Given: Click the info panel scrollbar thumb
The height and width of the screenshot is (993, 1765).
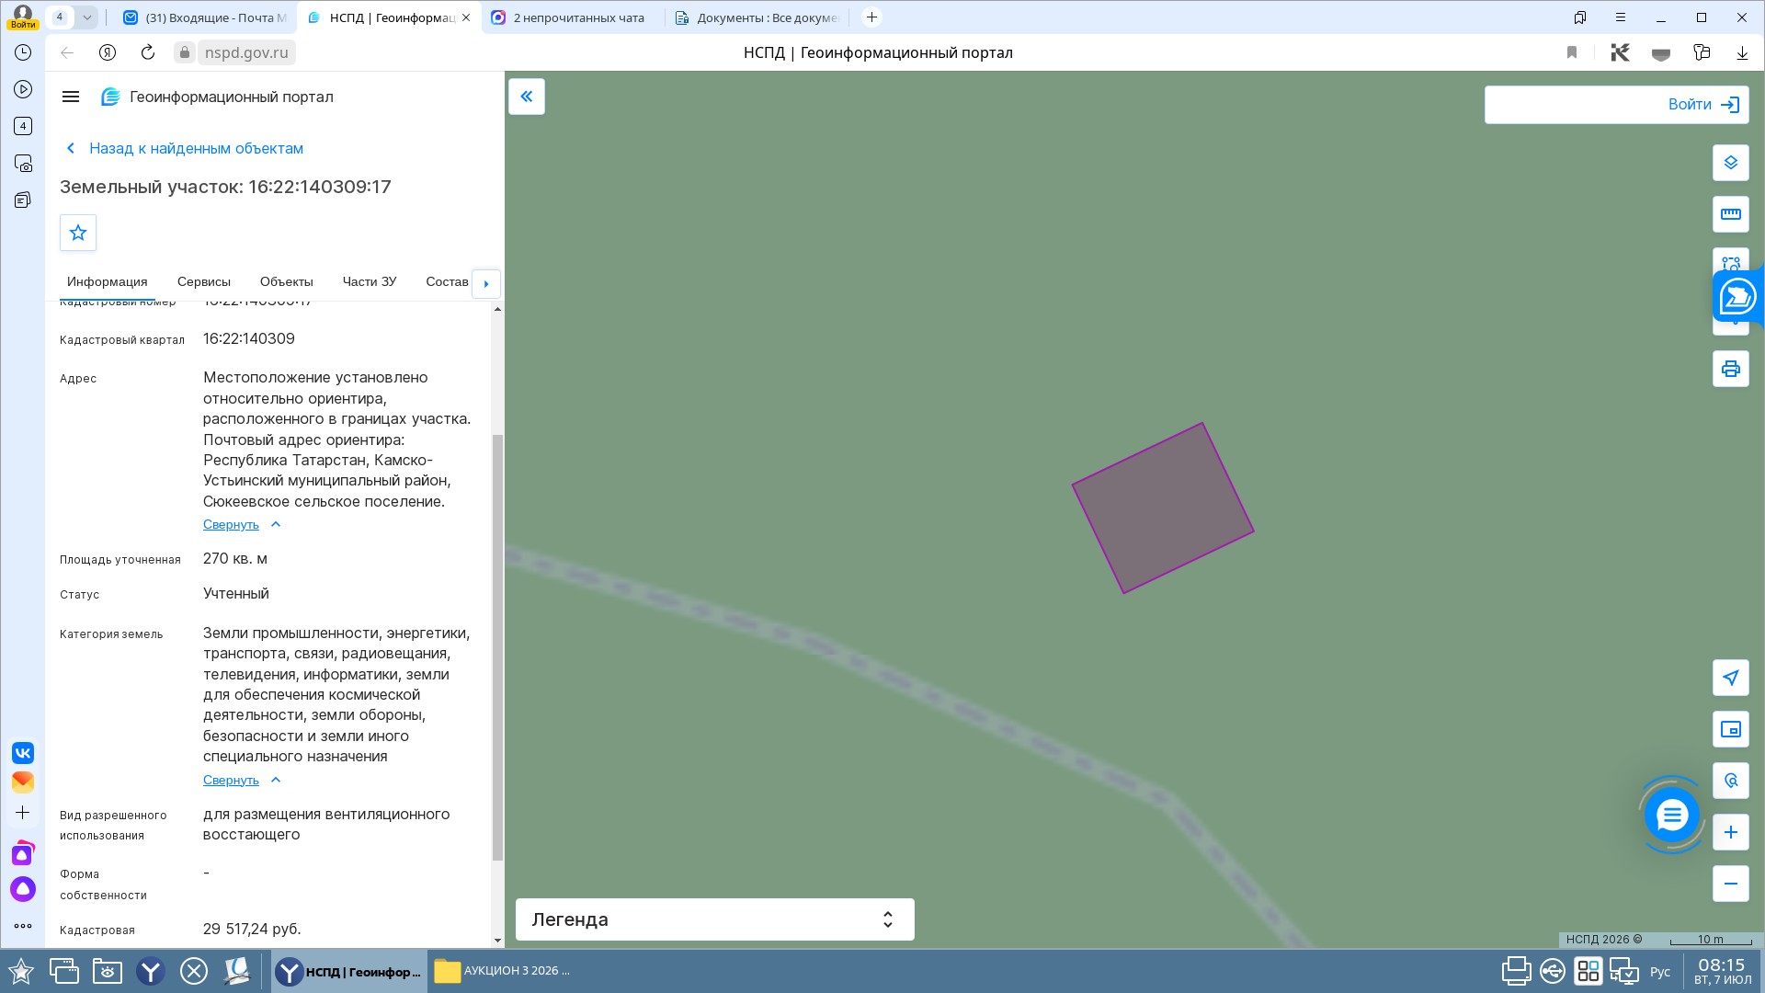Looking at the screenshot, I should click(x=497, y=647).
